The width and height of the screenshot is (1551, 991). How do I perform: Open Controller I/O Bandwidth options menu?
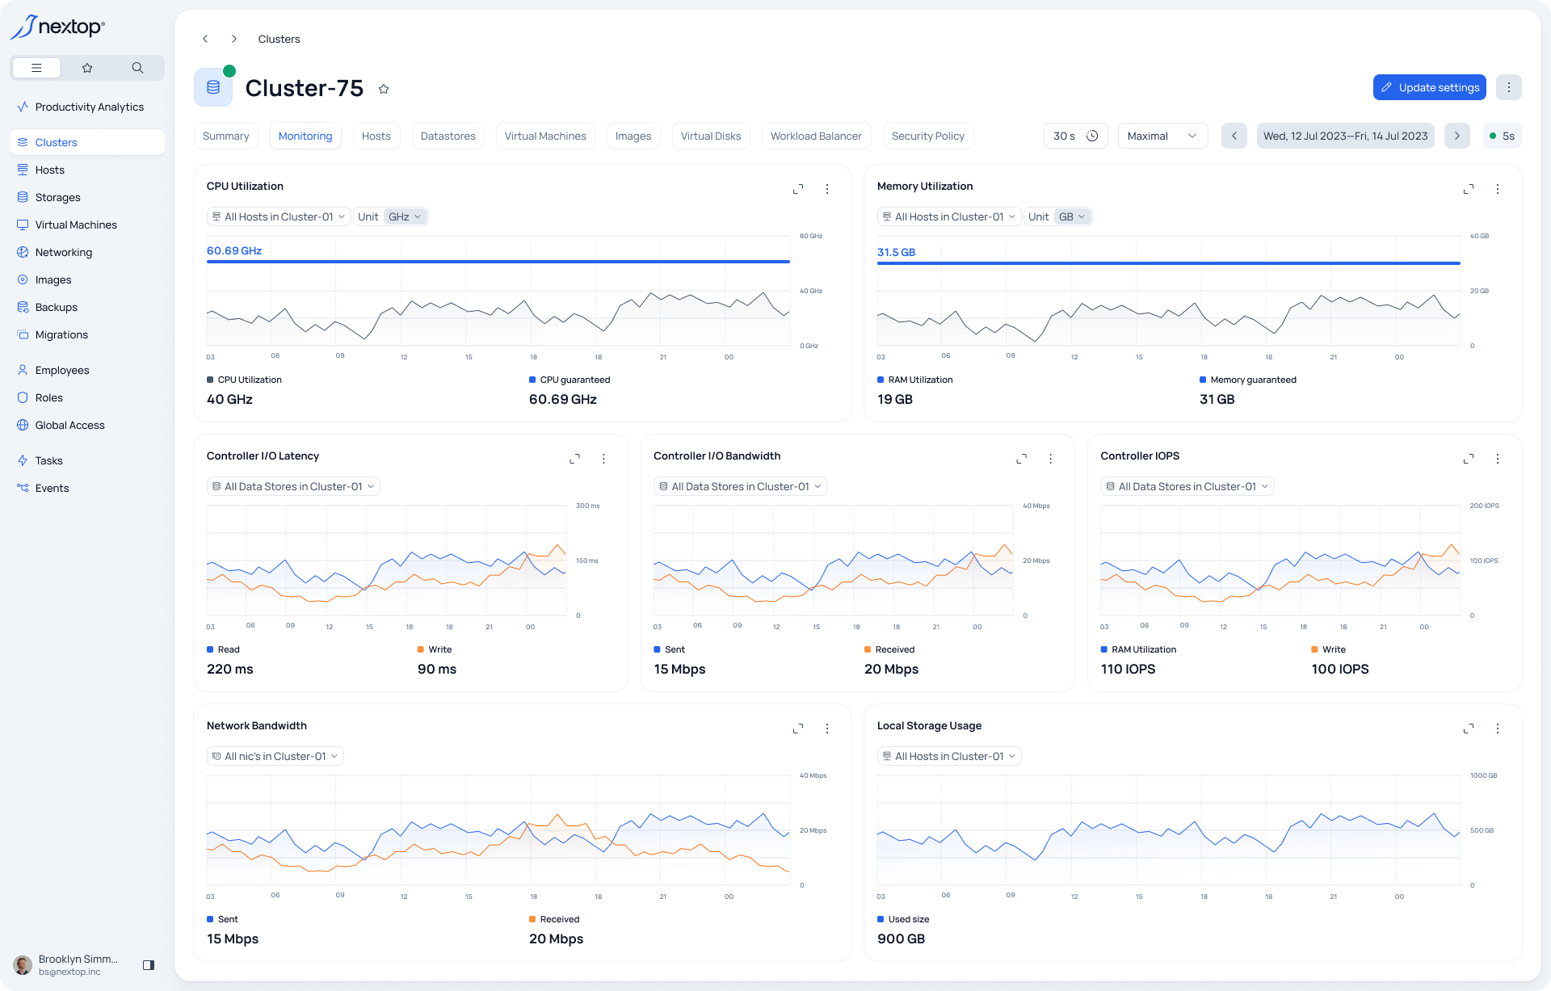click(x=1051, y=459)
